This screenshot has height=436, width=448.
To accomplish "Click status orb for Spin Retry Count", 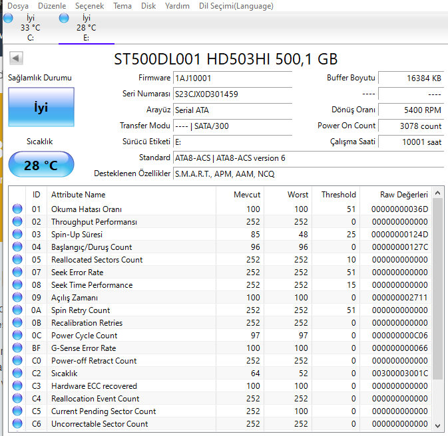I will [x=17, y=310].
